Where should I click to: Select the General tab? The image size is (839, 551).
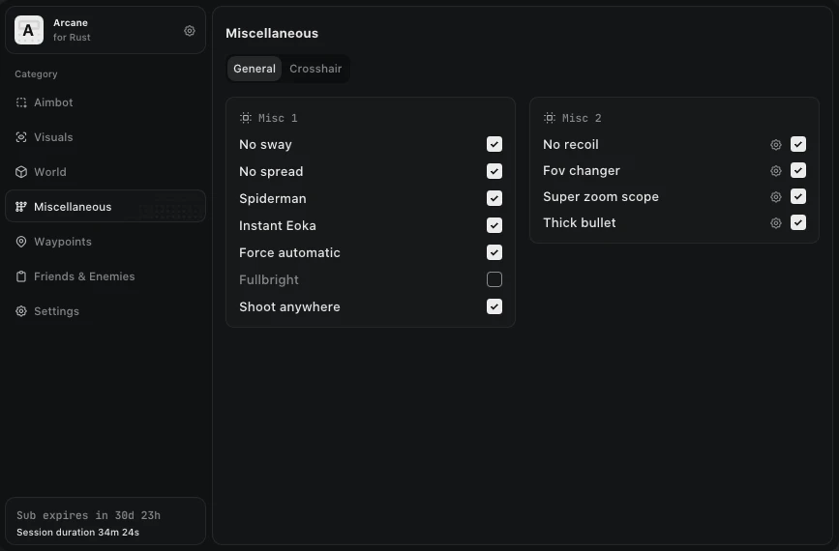click(x=255, y=69)
